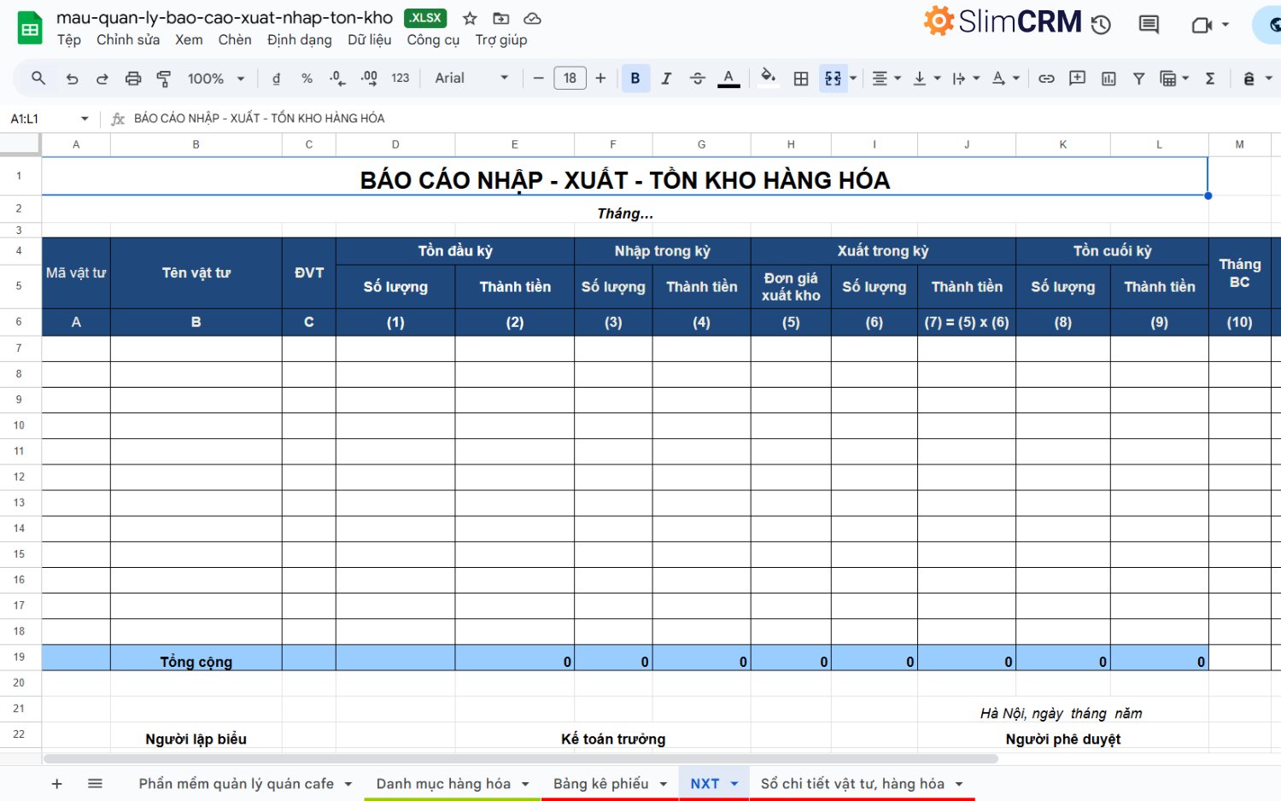Open the fill color picker
This screenshot has height=801, width=1281.
coord(768,79)
